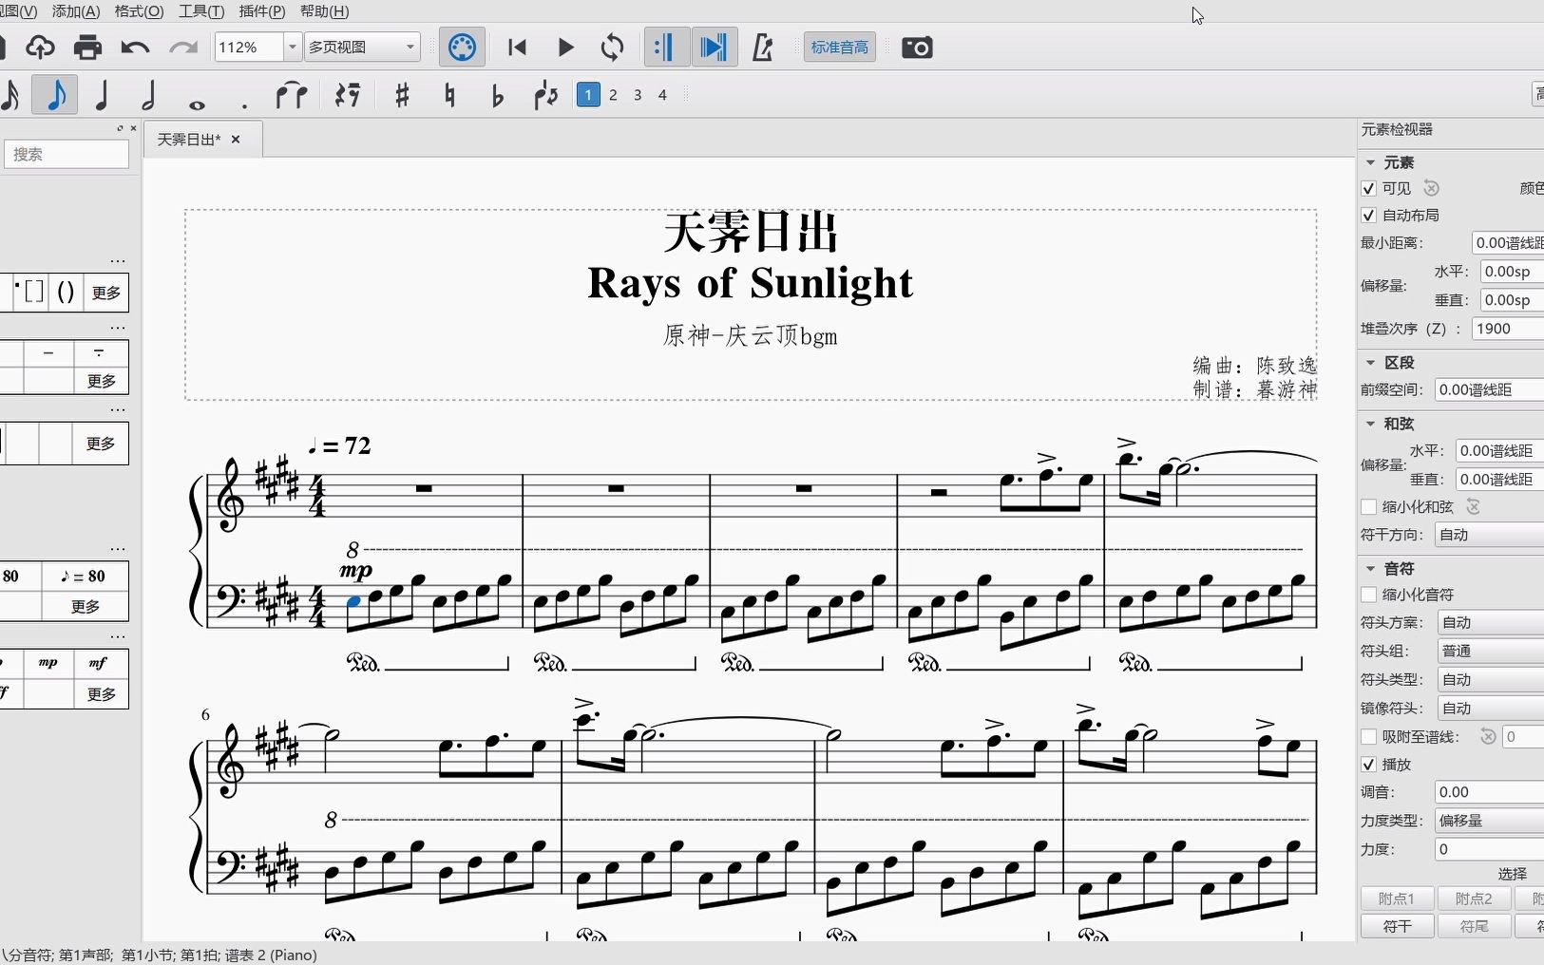
Task: Toggle MIDI input button
Action: pyautogui.click(x=463, y=47)
